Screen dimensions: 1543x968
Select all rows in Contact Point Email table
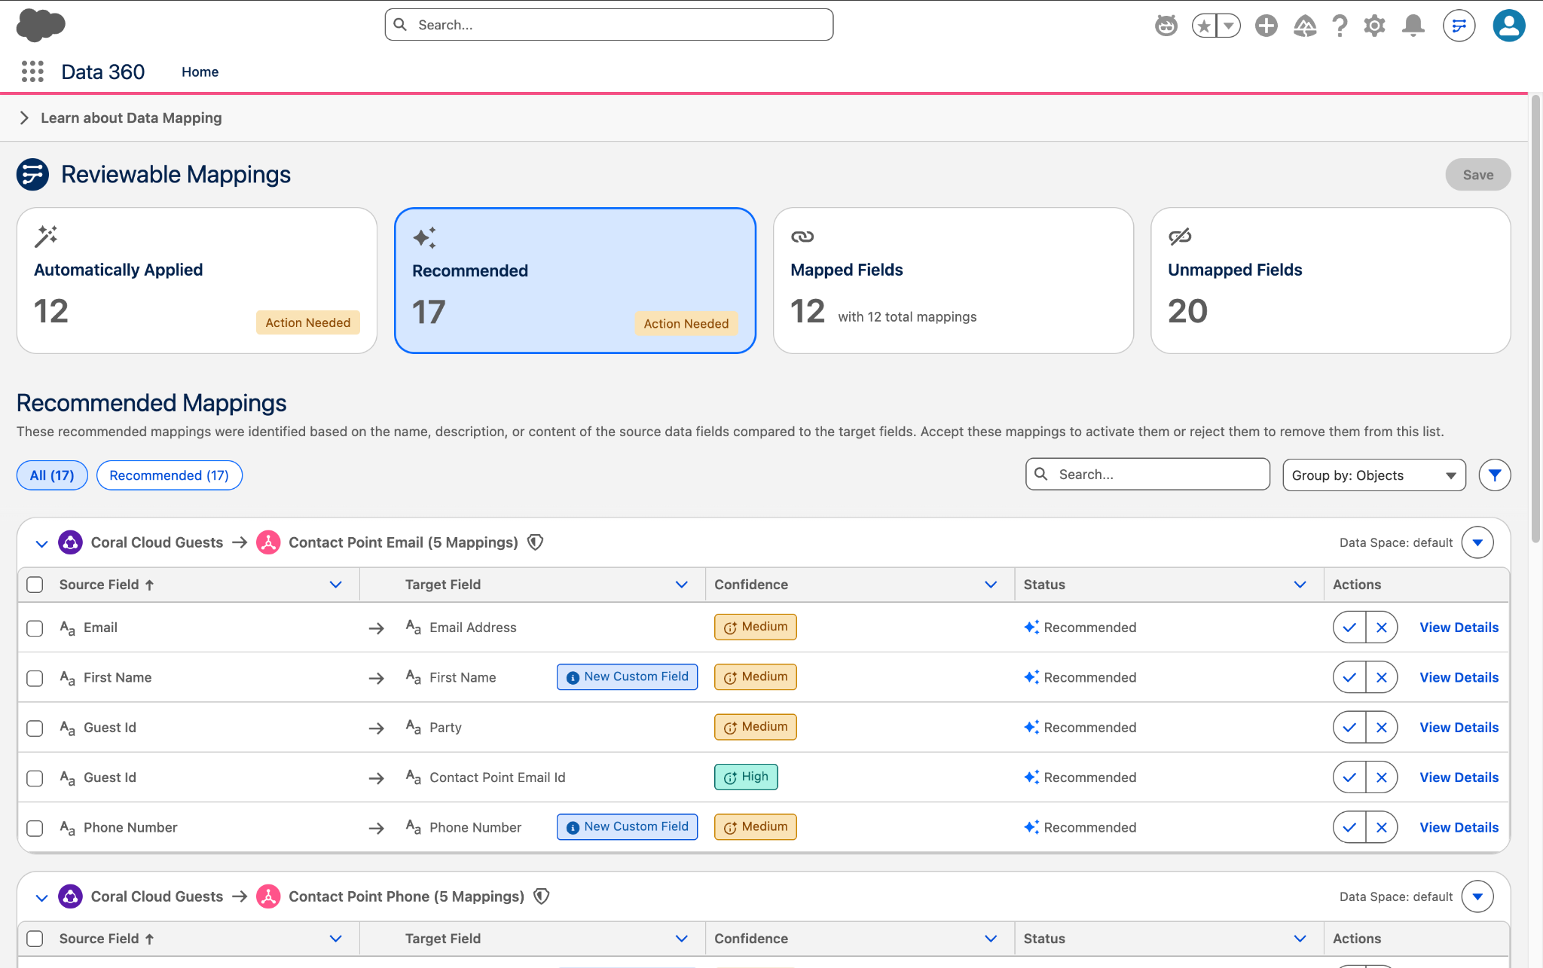(x=35, y=585)
